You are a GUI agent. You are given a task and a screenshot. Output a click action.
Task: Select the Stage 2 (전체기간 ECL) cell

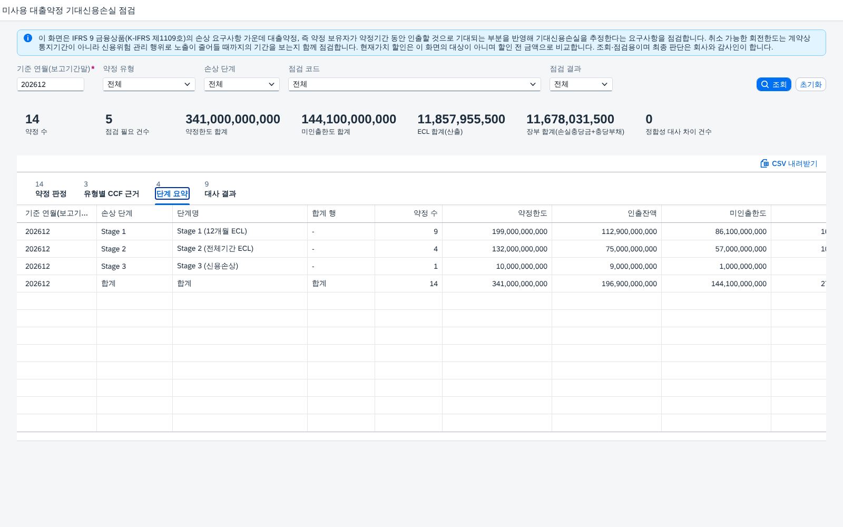coord(240,249)
